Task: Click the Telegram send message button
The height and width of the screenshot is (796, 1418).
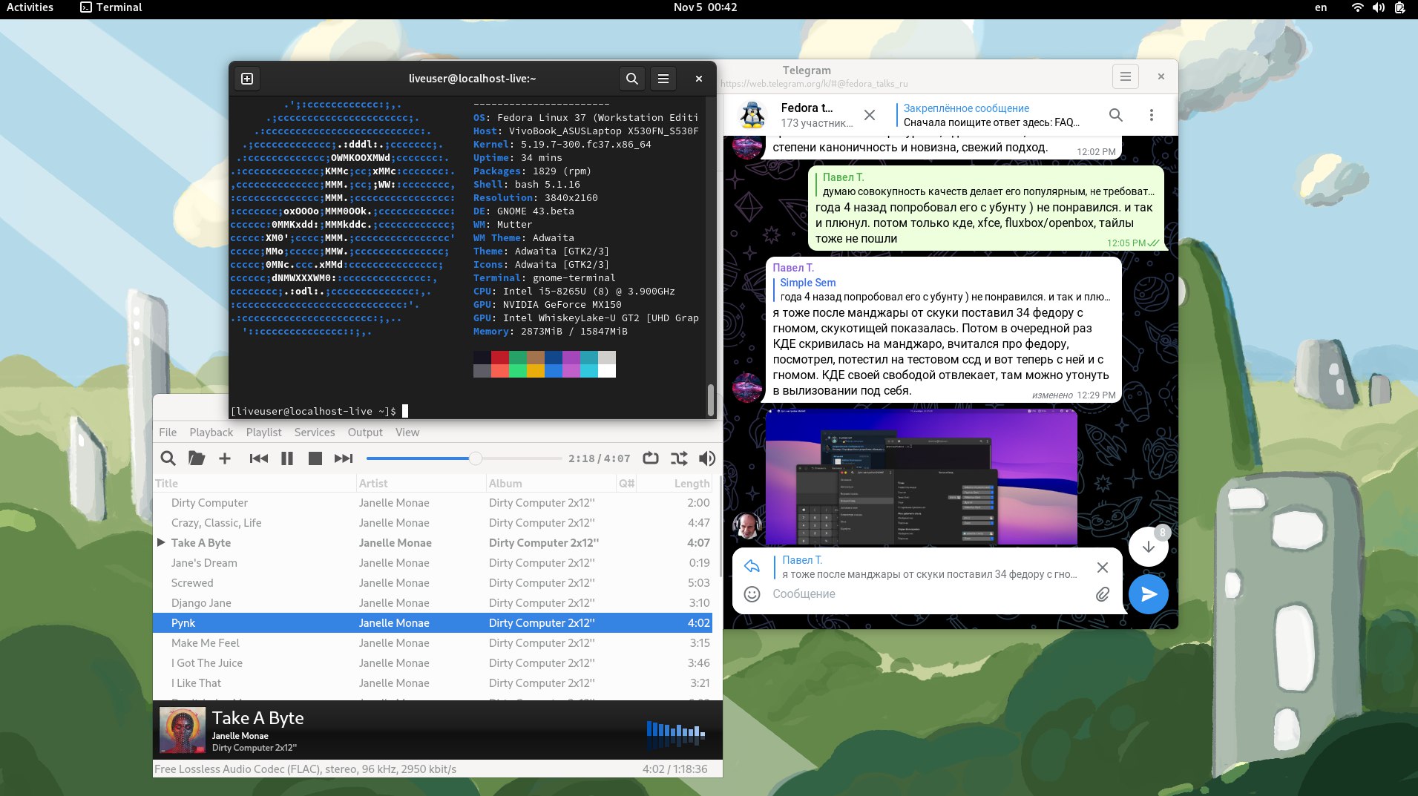Action: (1148, 594)
